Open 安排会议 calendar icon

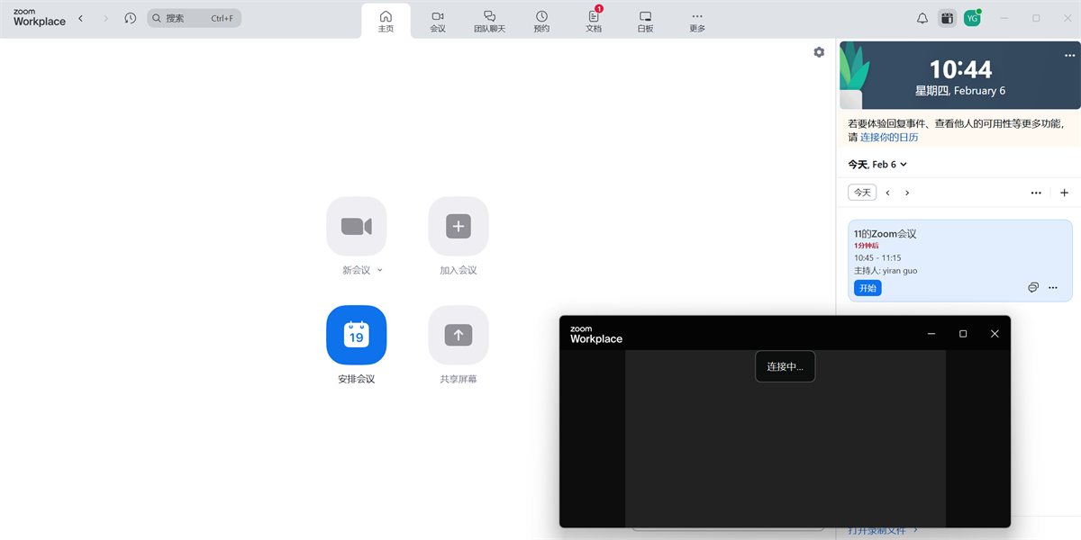point(356,334)
